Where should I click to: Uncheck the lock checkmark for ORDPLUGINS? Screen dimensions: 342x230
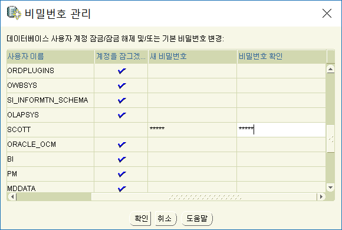click(x=121, y=71)
